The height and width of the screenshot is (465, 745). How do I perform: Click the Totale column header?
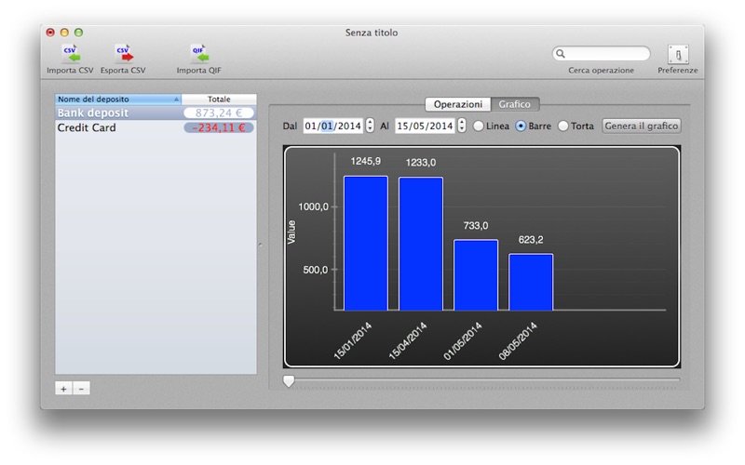pos(219,100)
